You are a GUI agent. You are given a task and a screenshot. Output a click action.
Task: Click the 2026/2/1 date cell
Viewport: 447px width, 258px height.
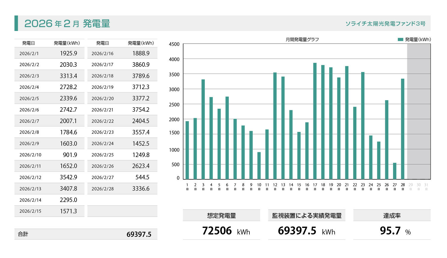click(x=29, y=54)
